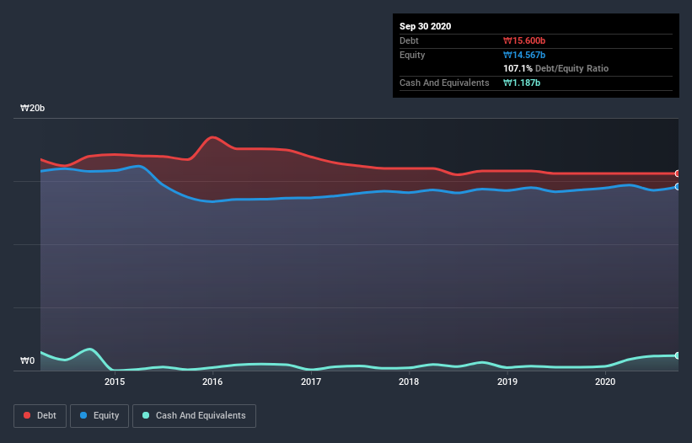
Task: Click the 2019 x-axis label
Action: pyautogui.click(x=507, y=382)
